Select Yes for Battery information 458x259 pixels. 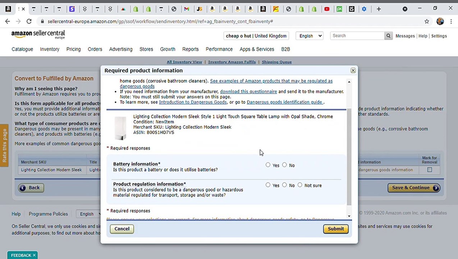(268, 165)
